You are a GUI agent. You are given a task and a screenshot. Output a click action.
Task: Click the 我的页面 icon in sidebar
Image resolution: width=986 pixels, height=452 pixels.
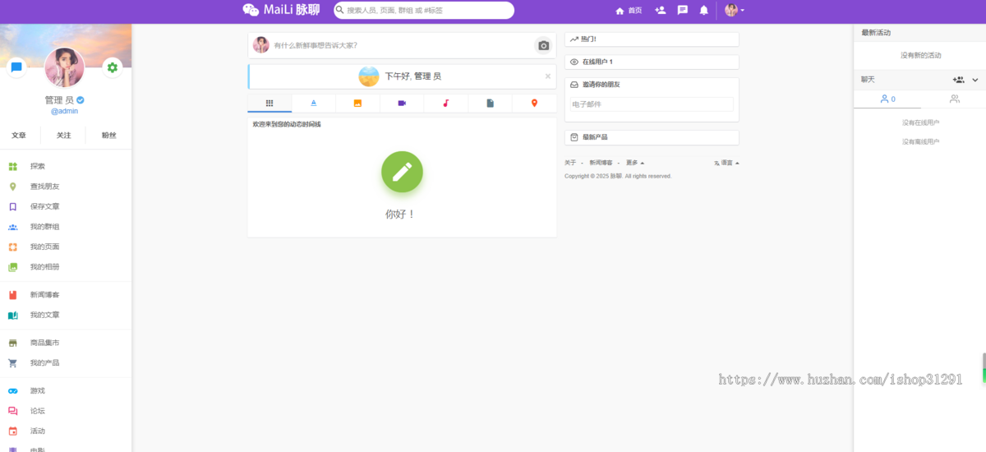pos(12,247)
